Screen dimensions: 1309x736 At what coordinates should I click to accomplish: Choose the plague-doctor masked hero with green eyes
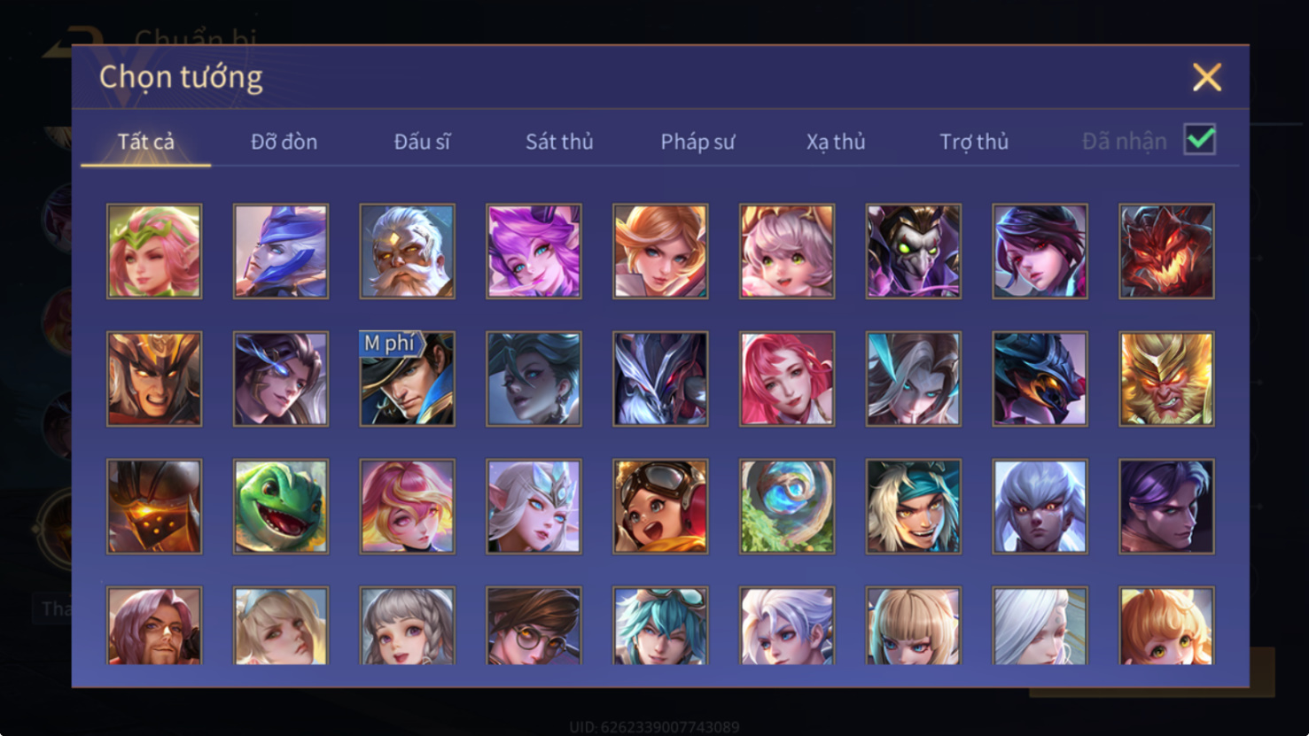(x=914, y=252)
